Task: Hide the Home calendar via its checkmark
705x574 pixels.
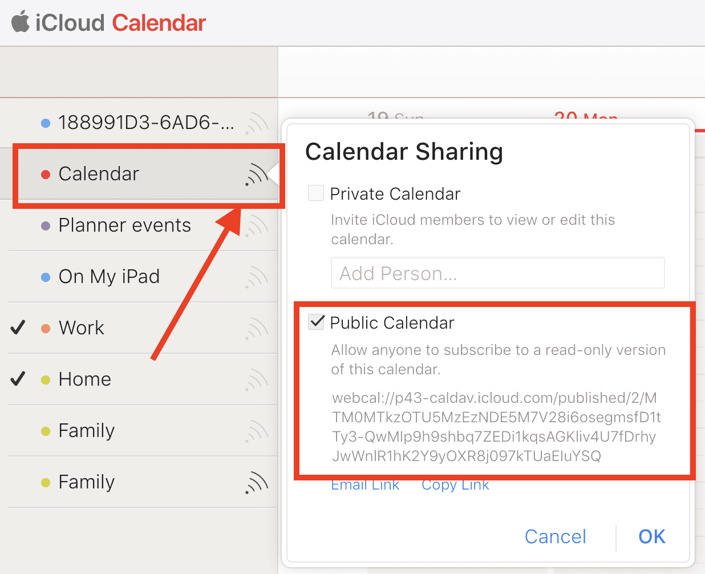Action: 18,379
